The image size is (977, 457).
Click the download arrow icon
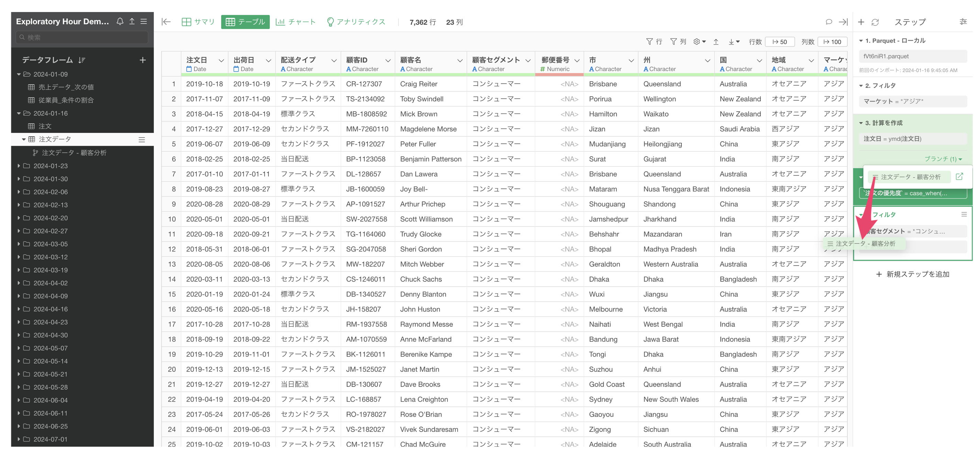(x=734, y=42)
